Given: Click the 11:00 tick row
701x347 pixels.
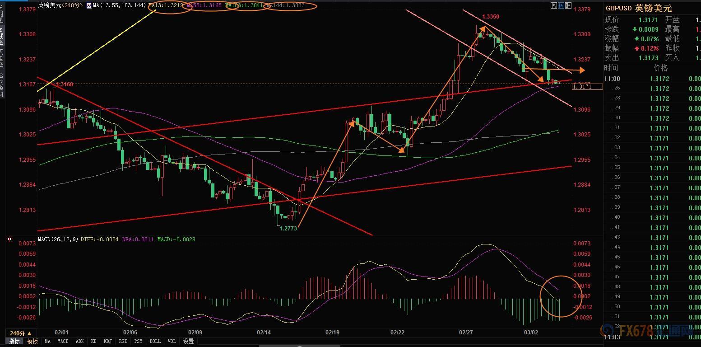Looking at the screenshot, I should [x=652, y=79].
